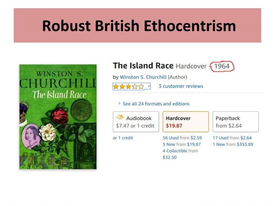This screenshot has width=275, height=206.
Task: Open Winston S. Churchill author link
Action: (x=143, y=77)
